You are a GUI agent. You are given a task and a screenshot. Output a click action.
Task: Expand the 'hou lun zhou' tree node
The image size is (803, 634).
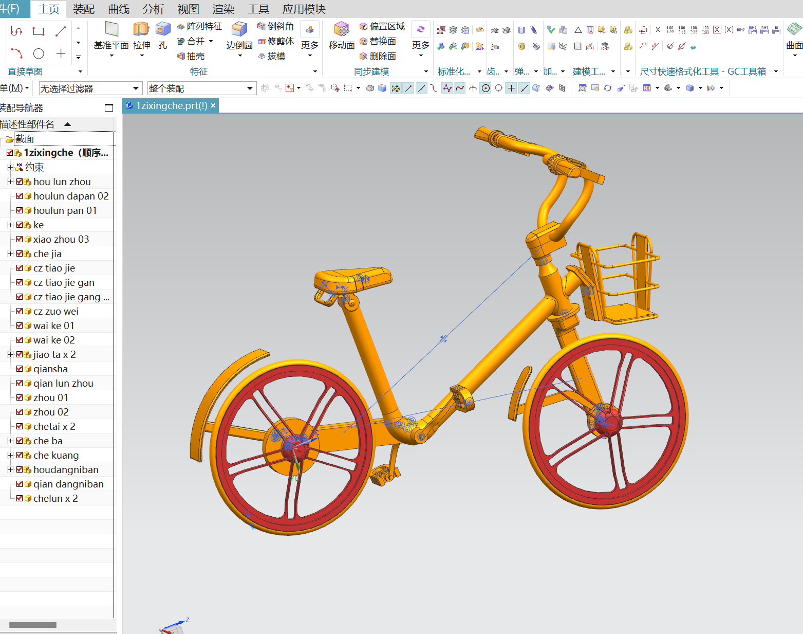10,182
